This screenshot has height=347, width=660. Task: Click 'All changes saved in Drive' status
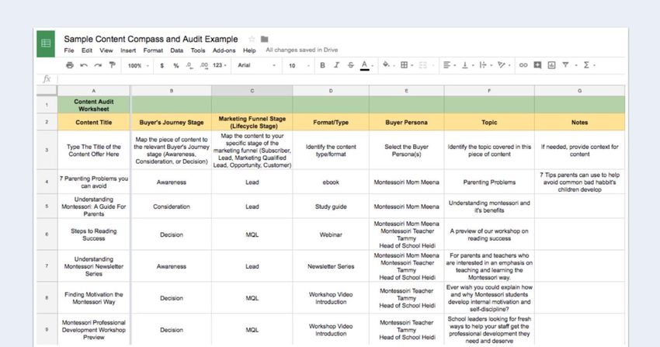click(302, 50)
